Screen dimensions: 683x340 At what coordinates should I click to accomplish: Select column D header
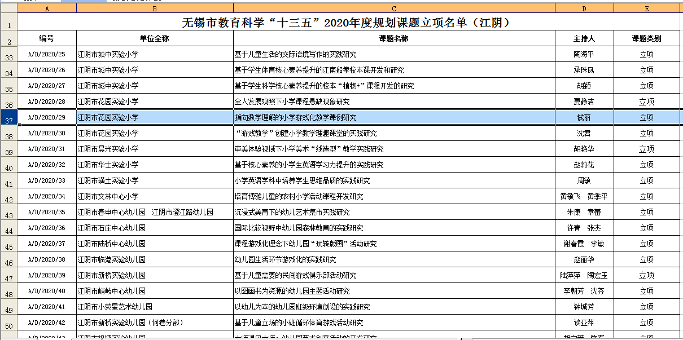click(584, 8)
